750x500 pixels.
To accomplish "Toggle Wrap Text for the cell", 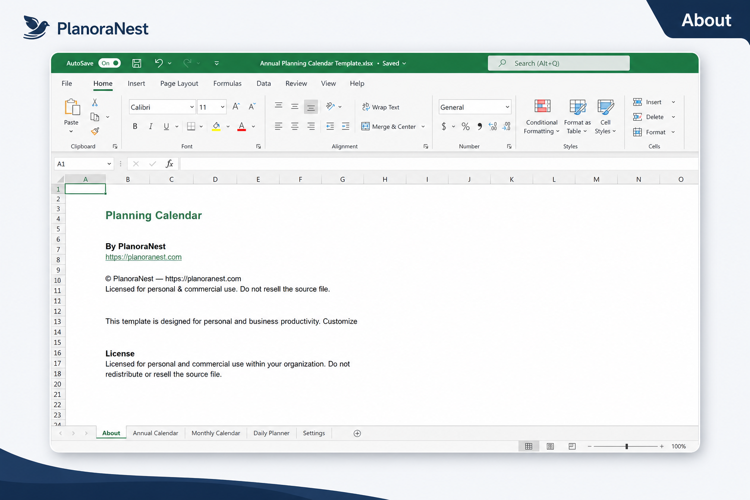I will click(x=381, y=107).
